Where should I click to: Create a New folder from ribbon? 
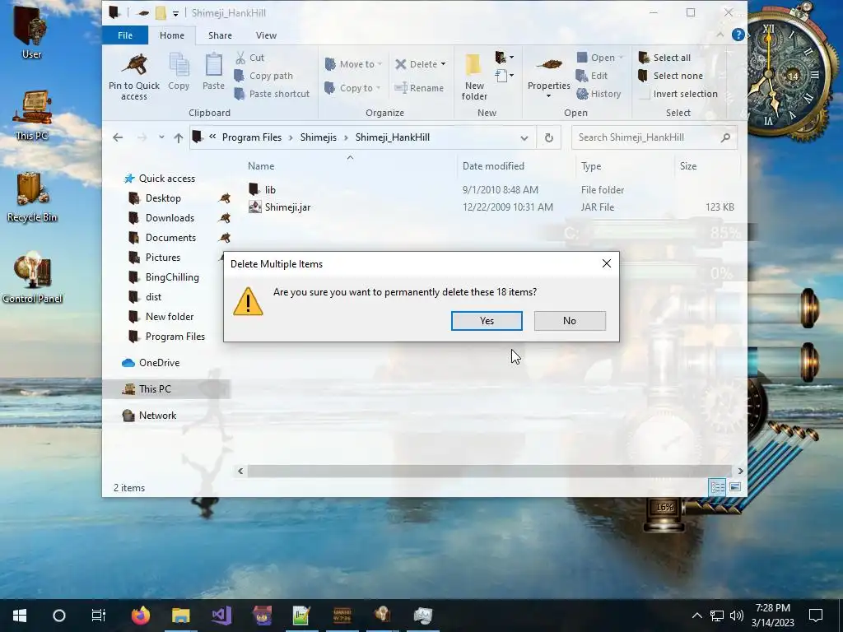click(474, 77)
